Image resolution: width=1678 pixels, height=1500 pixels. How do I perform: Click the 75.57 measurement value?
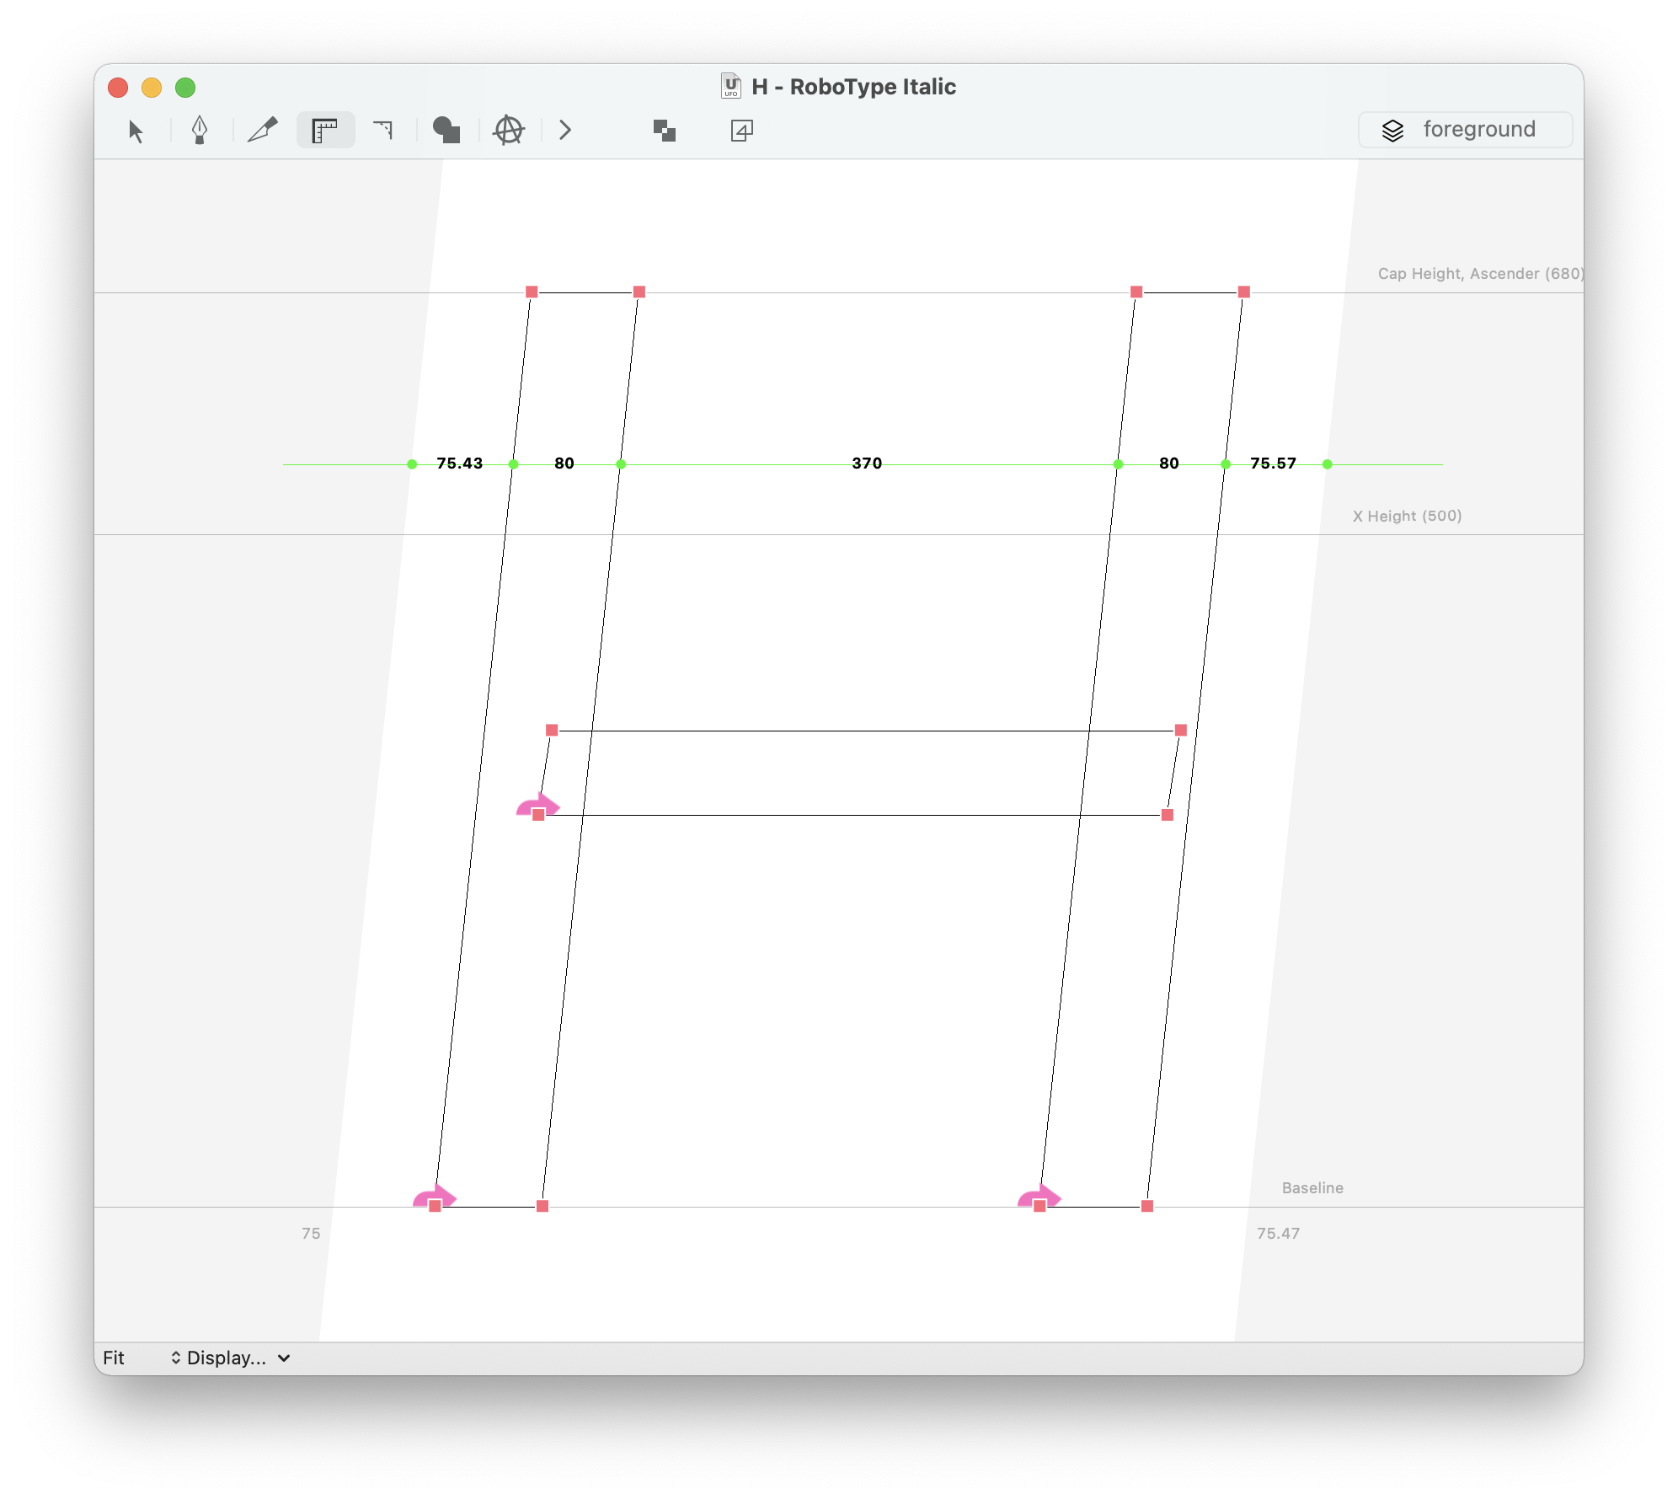click(1274, 463)
